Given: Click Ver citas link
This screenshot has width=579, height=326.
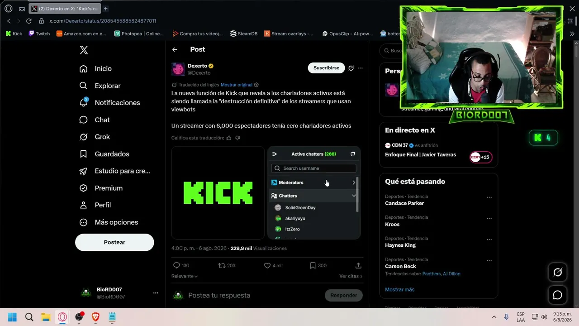Looking at the screenshot, I should point(351,276).
